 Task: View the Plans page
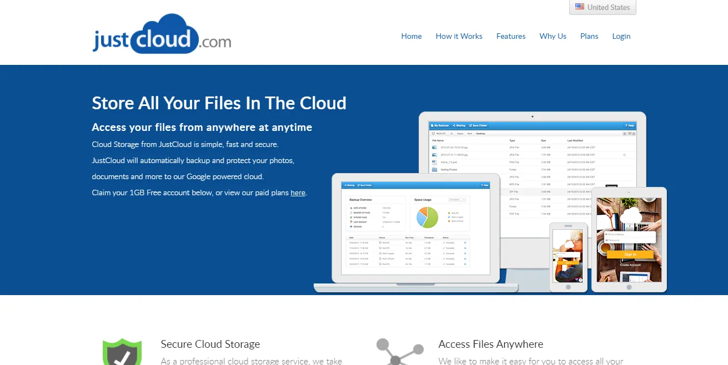[x=589, y=36]
